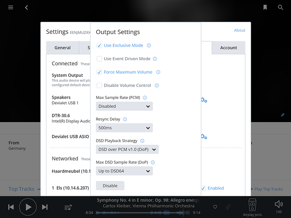Enable Use Event Driven Mode checkbox
The image size is (291, 218).
tap(99, 59)
